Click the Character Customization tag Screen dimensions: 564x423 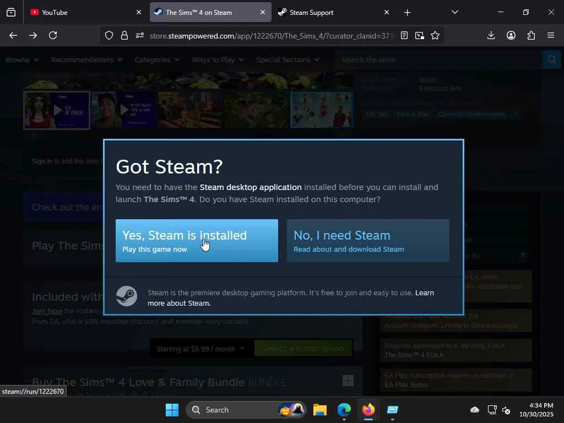click(471, 114)
